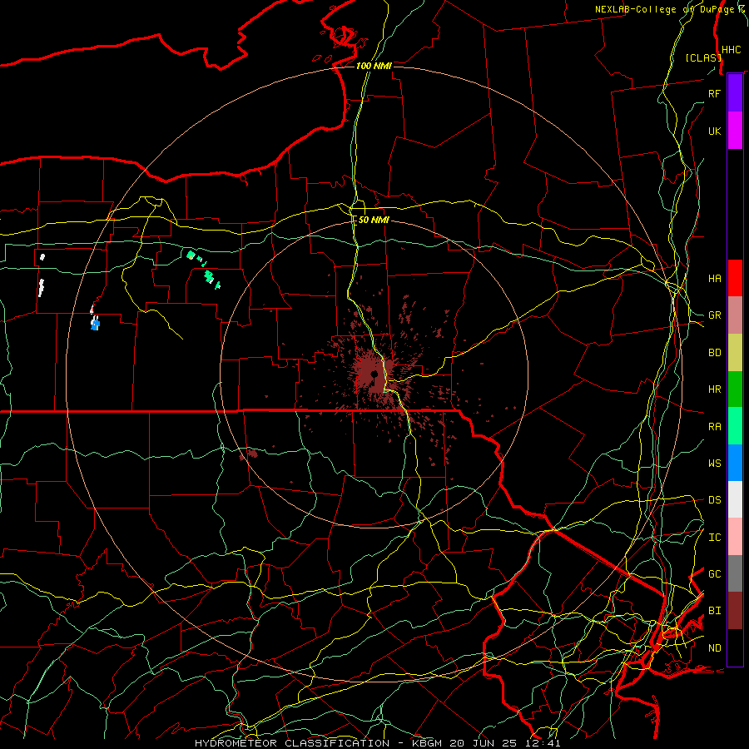Click the ND black legend swatch

735,647
